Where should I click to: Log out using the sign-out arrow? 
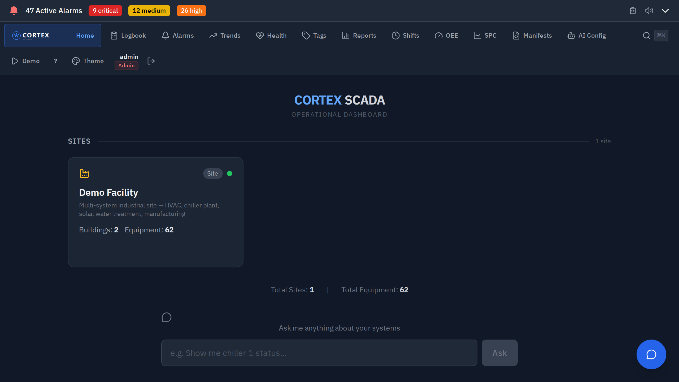[x=151, y=61]
